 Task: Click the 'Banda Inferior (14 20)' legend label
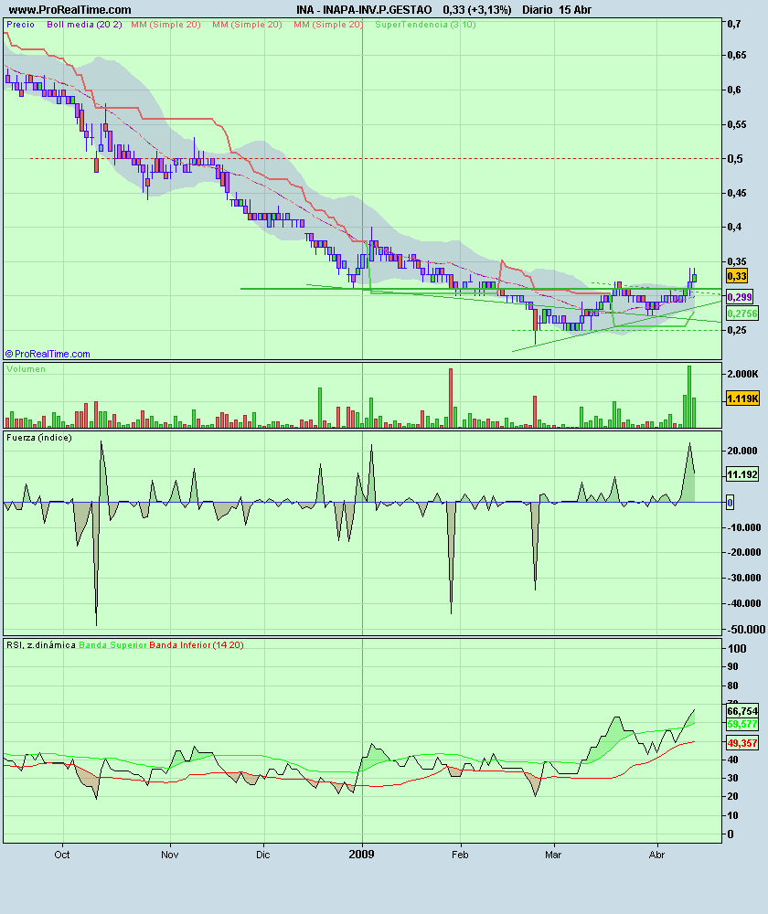coord(197,644)
